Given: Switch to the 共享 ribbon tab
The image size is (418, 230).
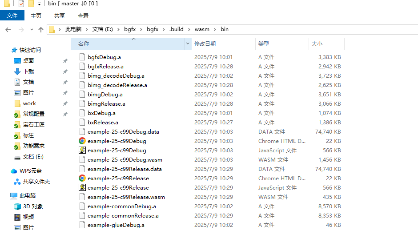Looking at the screenshot, I should point(59,16).
